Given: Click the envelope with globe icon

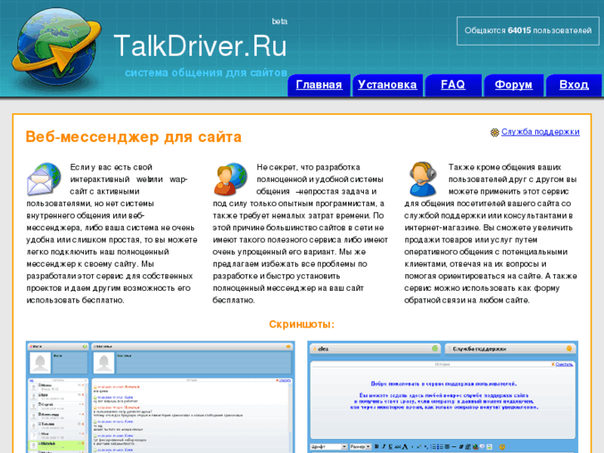Looking at the screenshot, I should coord(44,179).
